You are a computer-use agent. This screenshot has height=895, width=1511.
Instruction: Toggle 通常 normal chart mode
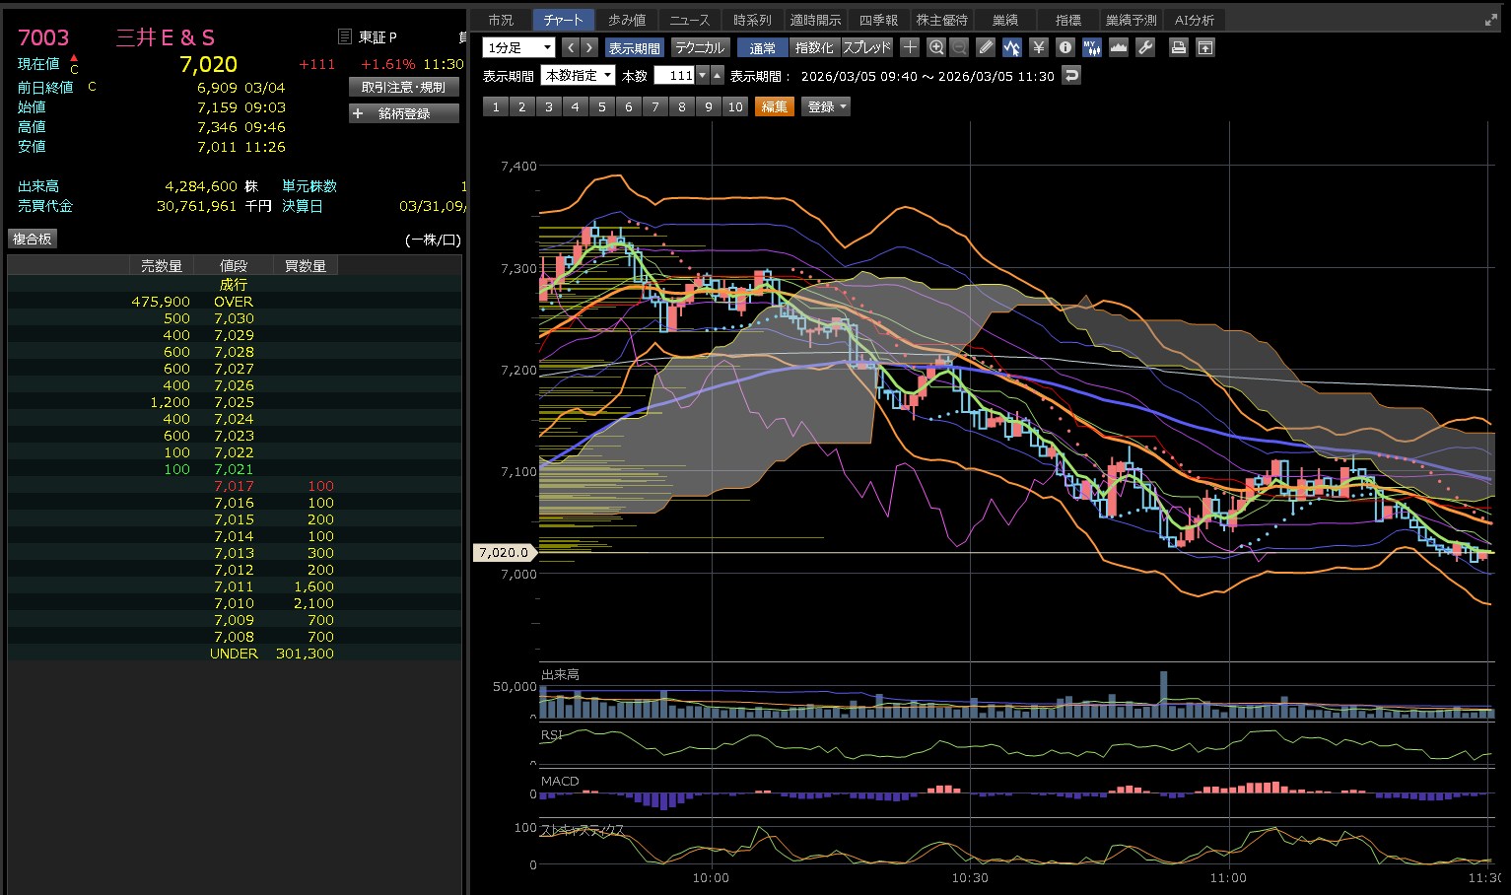762,47
